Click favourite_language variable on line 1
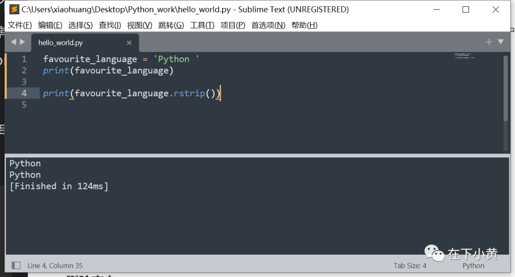 click(x=90, y=59)
